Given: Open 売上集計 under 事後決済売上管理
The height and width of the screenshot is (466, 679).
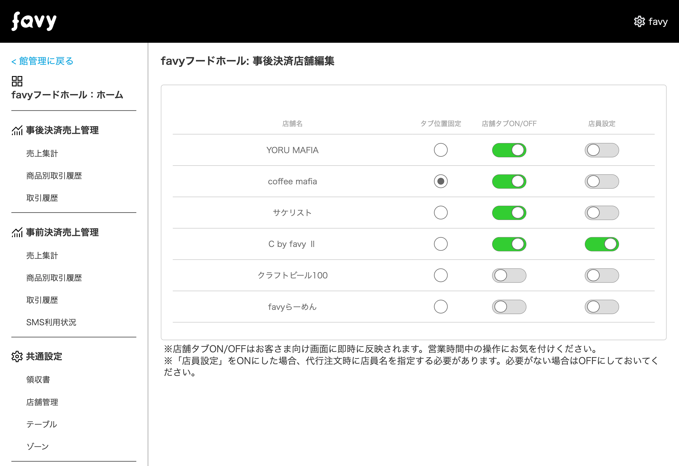Looking at the screenshot, I should pos(42,153).
